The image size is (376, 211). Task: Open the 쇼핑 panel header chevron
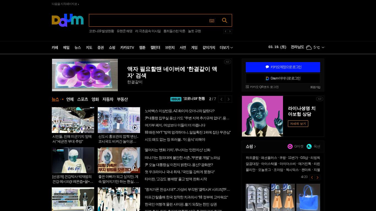pyautogui.click(x=255, y=147)
